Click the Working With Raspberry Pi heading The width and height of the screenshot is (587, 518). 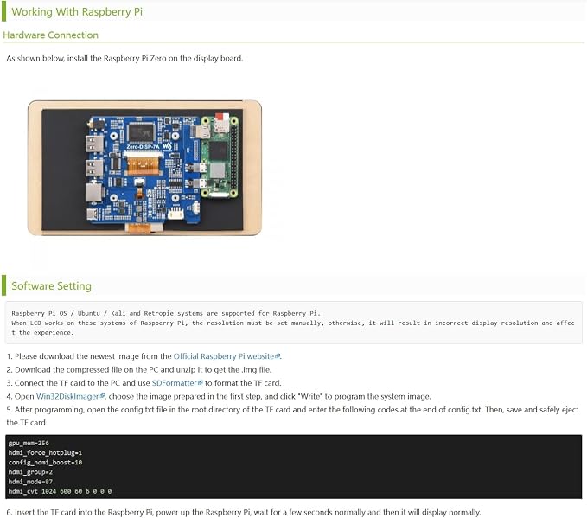[x=77, y=11]
